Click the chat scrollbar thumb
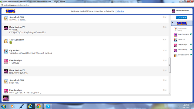The image size is (194, 109). pos(170,65)
